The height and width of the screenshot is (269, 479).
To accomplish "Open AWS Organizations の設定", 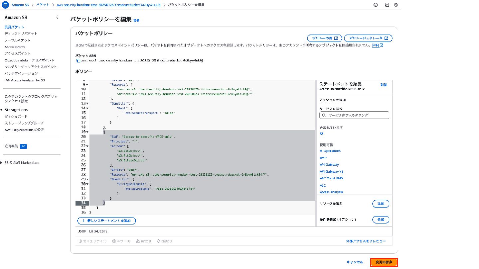I will [24, 130].
